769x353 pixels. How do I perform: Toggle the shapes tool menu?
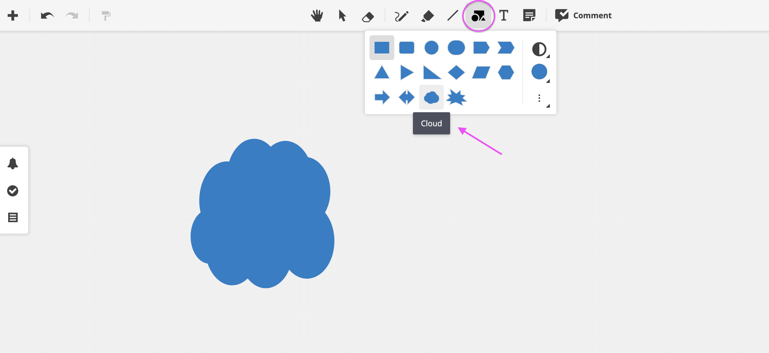click(478, 16)
